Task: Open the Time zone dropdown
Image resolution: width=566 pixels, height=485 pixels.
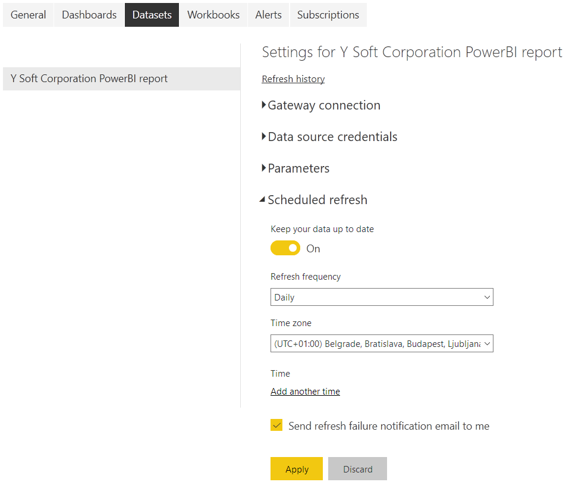Action: click(x=382, y=344)
